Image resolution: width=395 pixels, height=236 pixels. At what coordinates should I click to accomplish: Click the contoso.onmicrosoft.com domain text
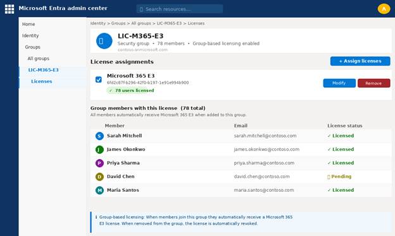click(x=142, y=50)
